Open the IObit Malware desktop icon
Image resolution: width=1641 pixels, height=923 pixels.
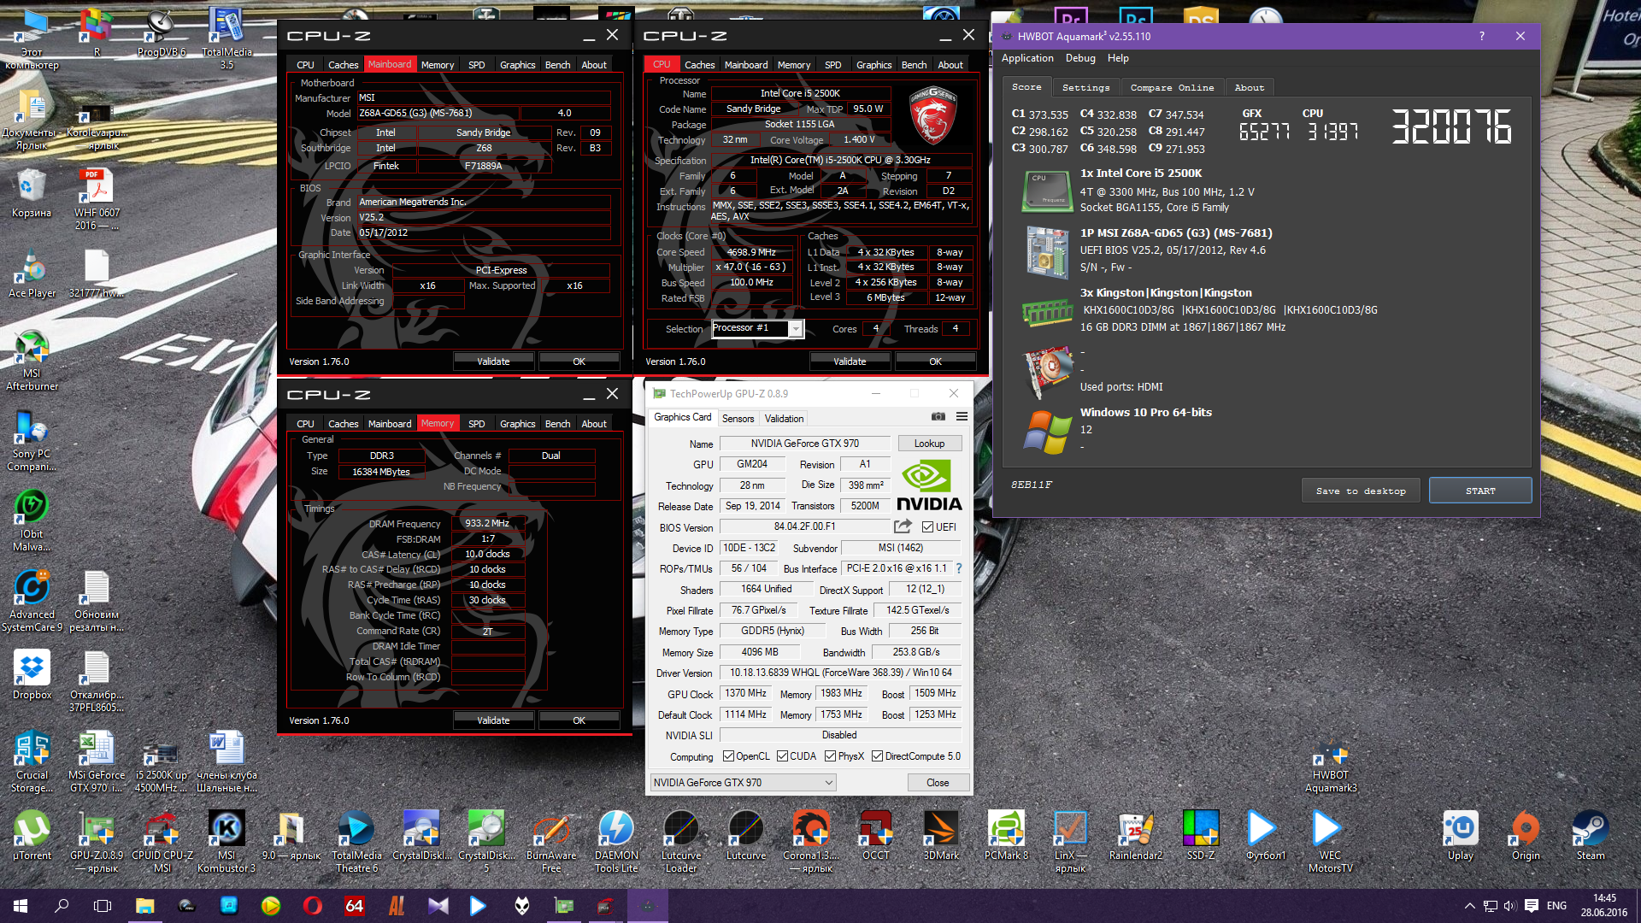[32, 520]
